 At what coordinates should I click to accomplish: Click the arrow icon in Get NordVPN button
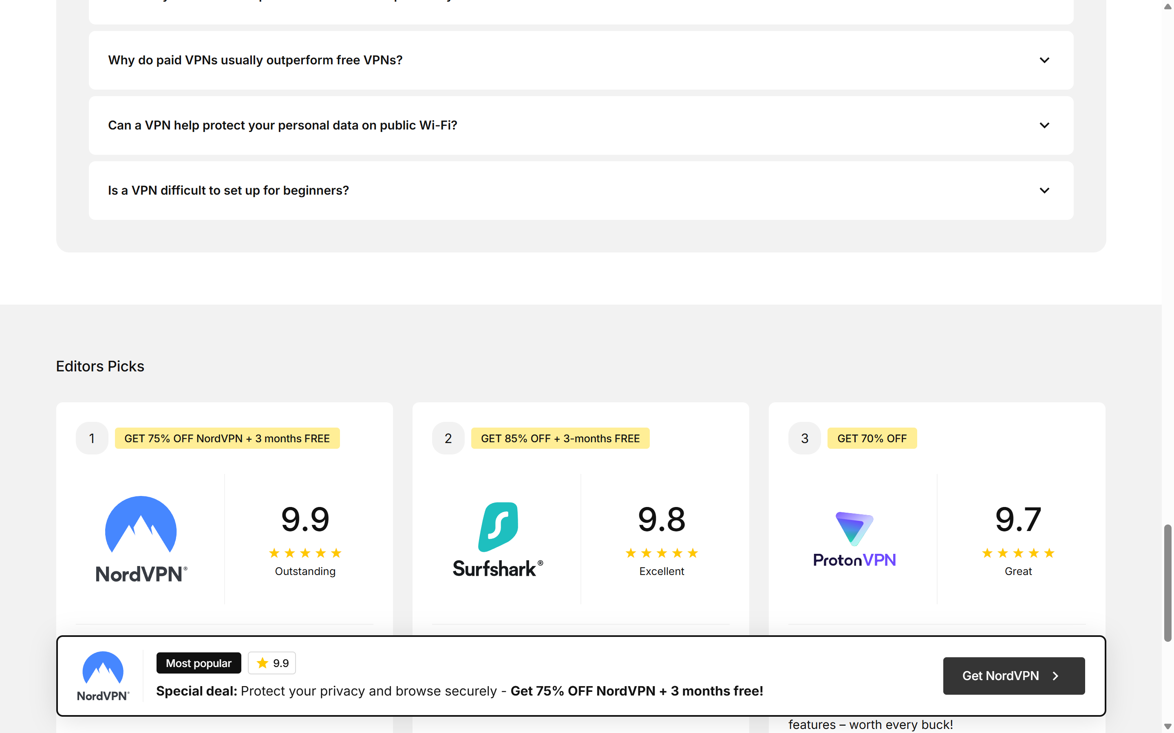click(x=1055, y=676)
